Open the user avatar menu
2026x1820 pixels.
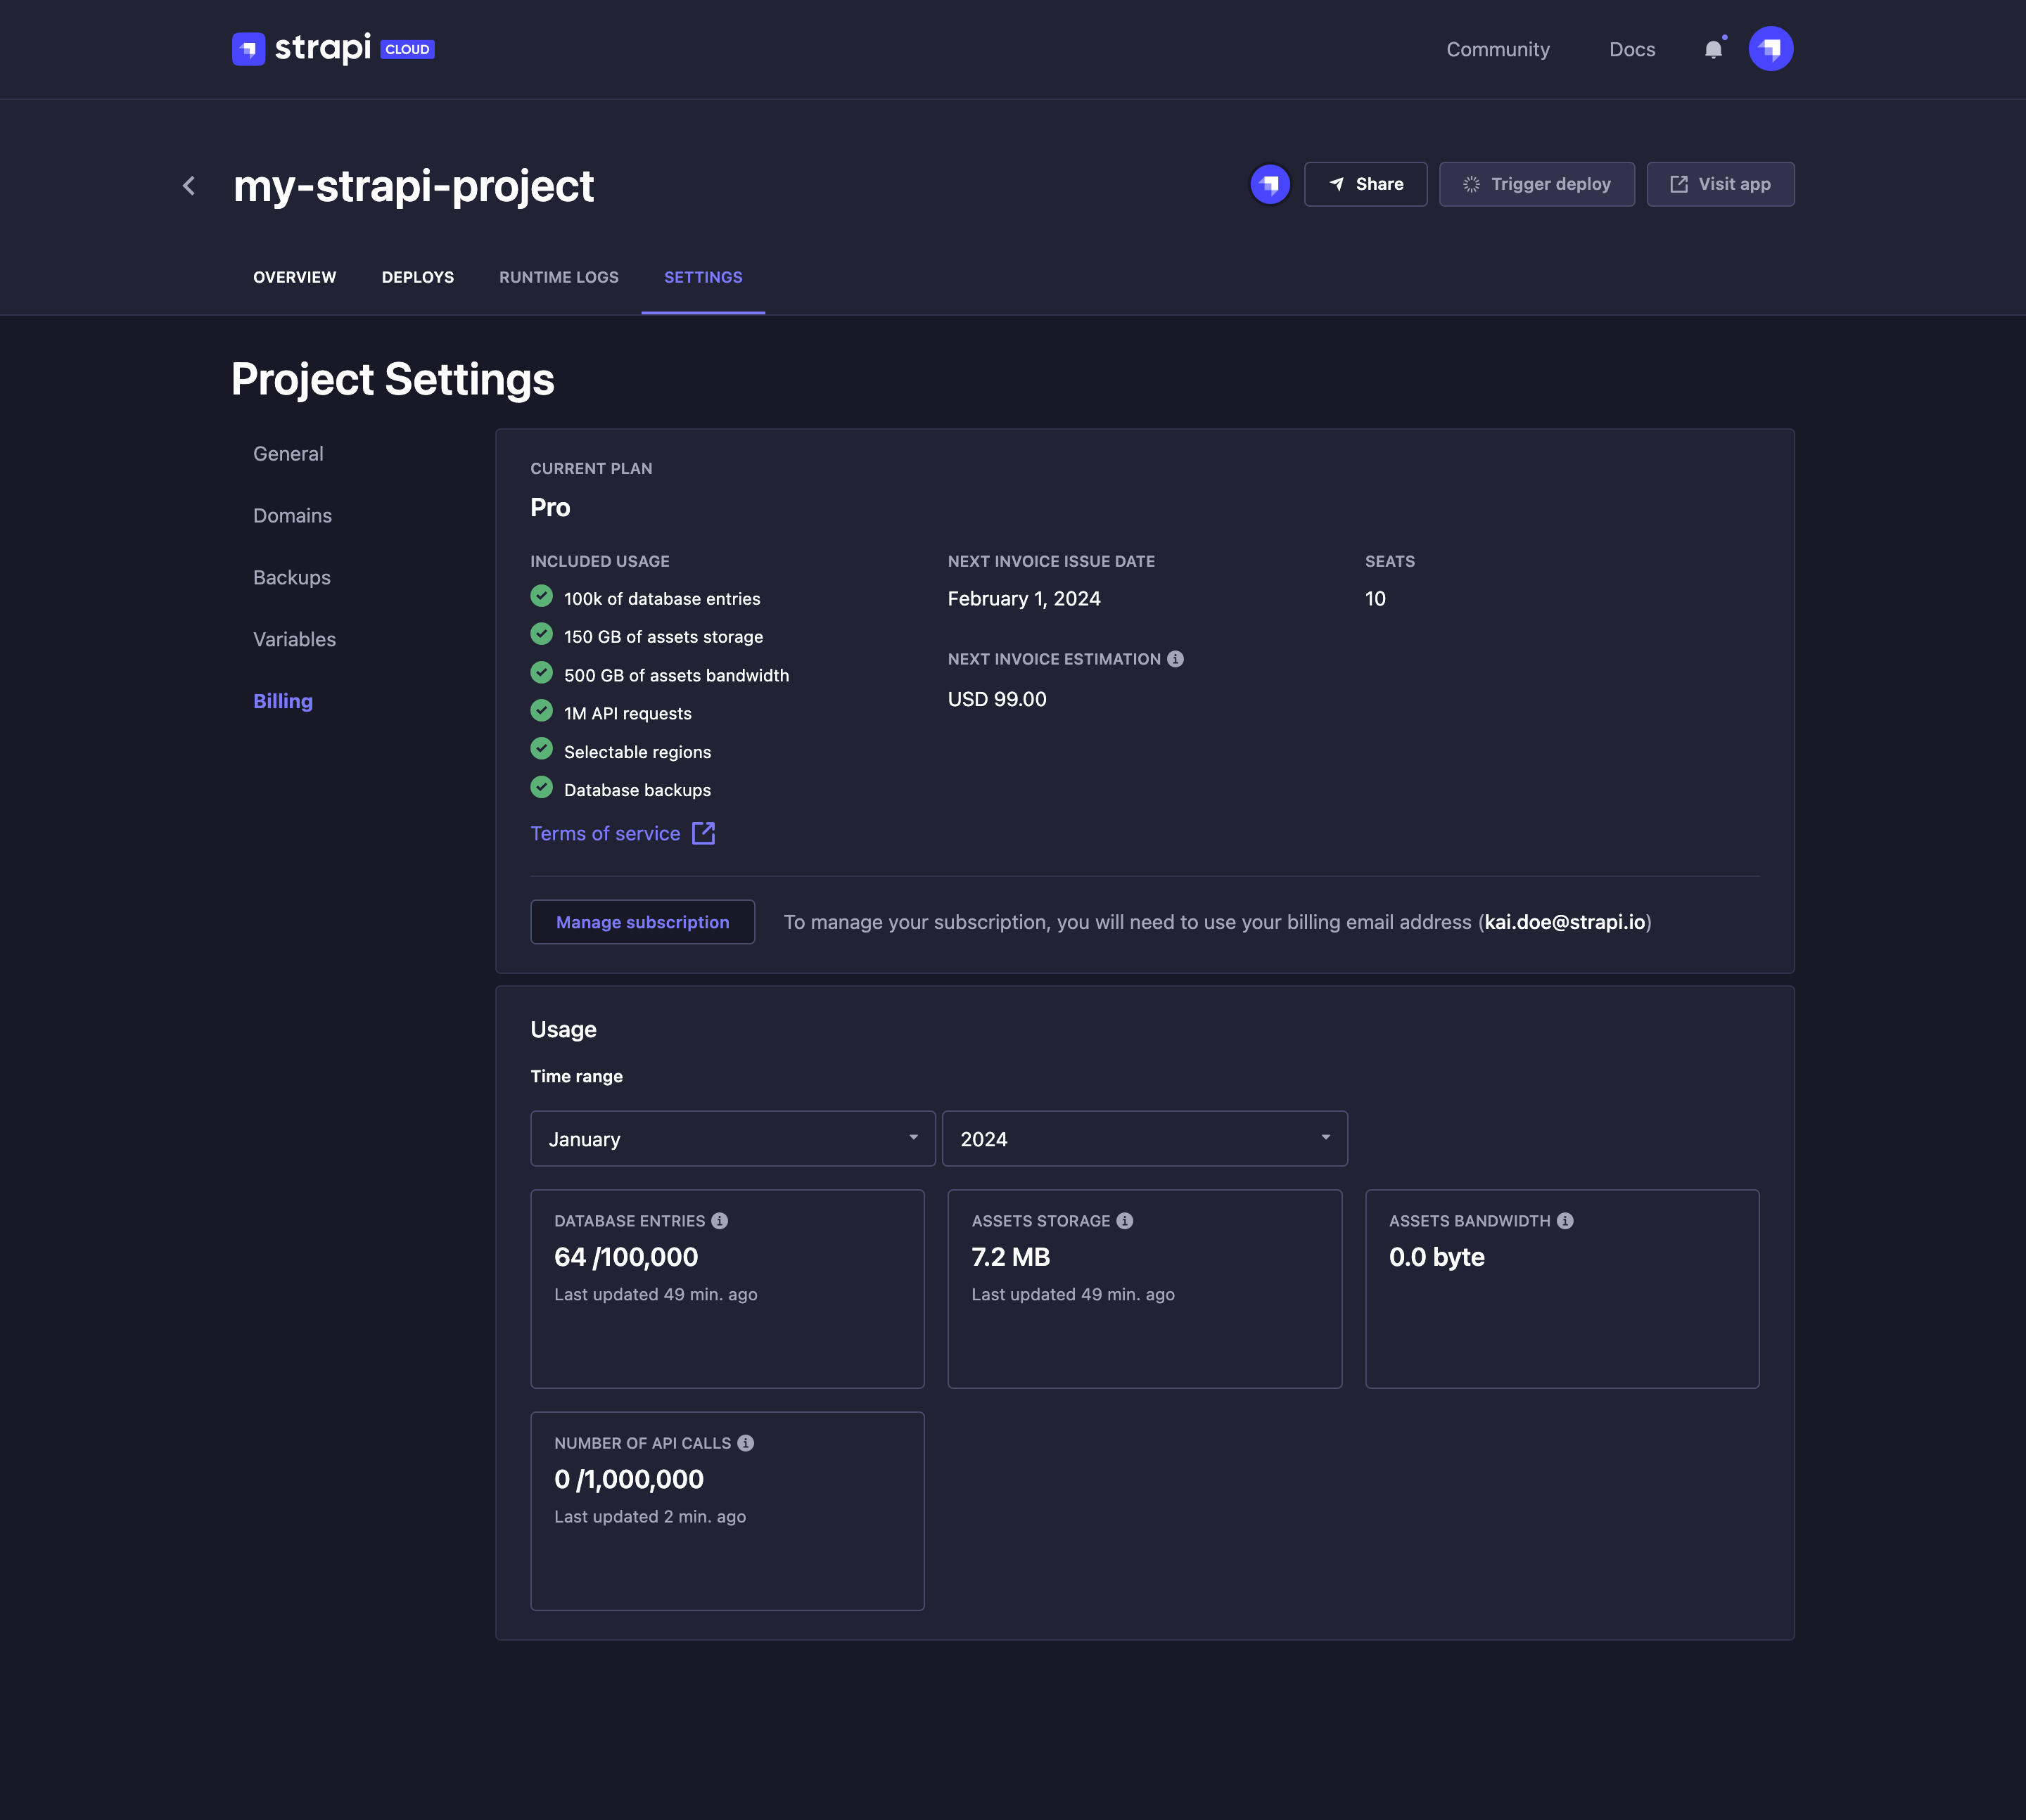tap(1771, 47)
